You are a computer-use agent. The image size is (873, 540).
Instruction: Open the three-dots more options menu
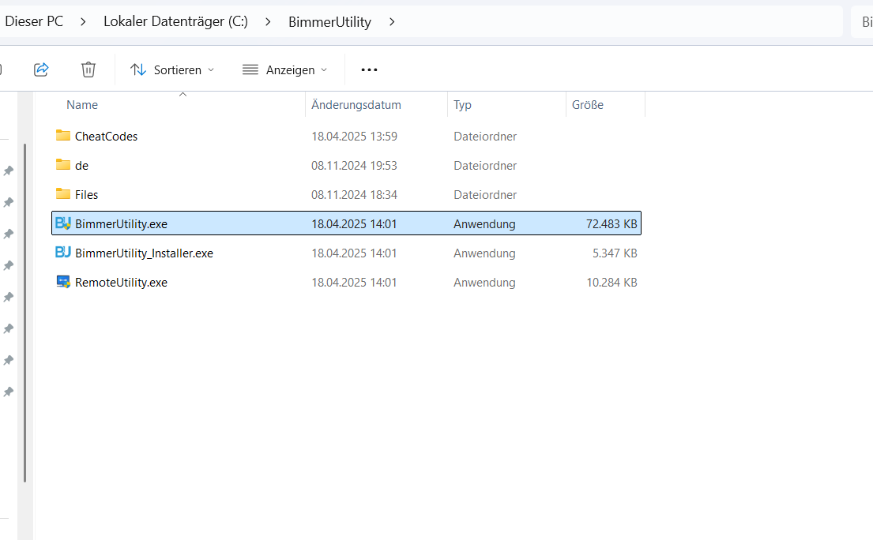pos(369,69)
